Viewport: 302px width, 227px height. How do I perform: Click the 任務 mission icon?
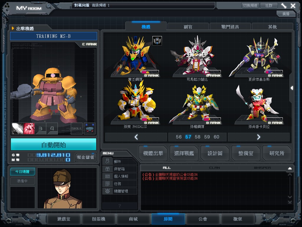(x=107, y=184)
